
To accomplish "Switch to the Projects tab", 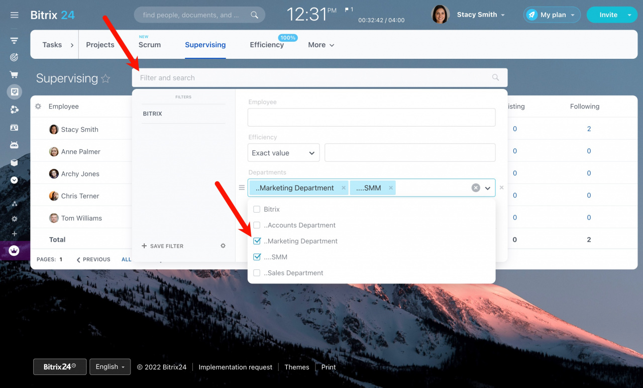I will coord(100,45).
